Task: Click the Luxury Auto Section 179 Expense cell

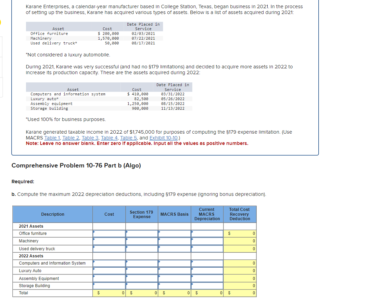Action: [x=142, y=271]
